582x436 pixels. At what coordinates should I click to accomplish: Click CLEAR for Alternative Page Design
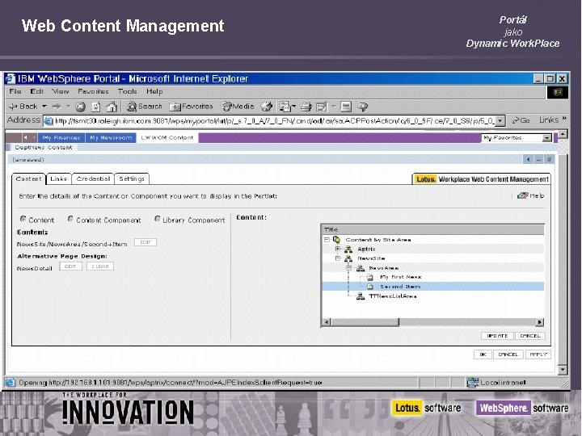pyautogui.click(x=100, y=266)
